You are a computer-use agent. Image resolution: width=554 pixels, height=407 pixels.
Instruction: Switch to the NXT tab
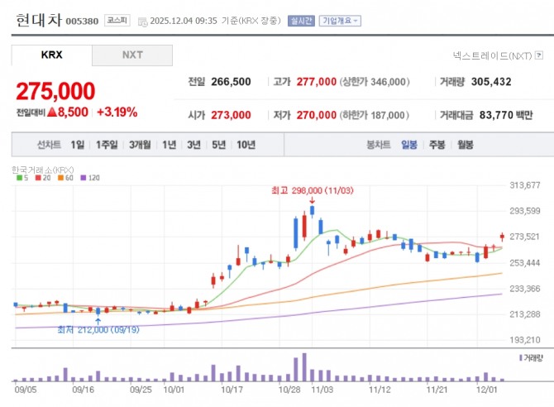(x=132, y=55)
